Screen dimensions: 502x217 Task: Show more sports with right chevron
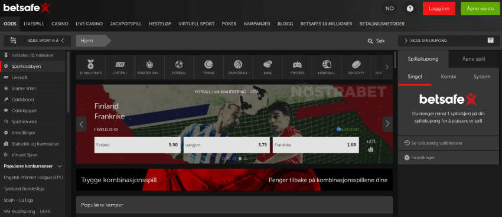[x=387, y=67]
